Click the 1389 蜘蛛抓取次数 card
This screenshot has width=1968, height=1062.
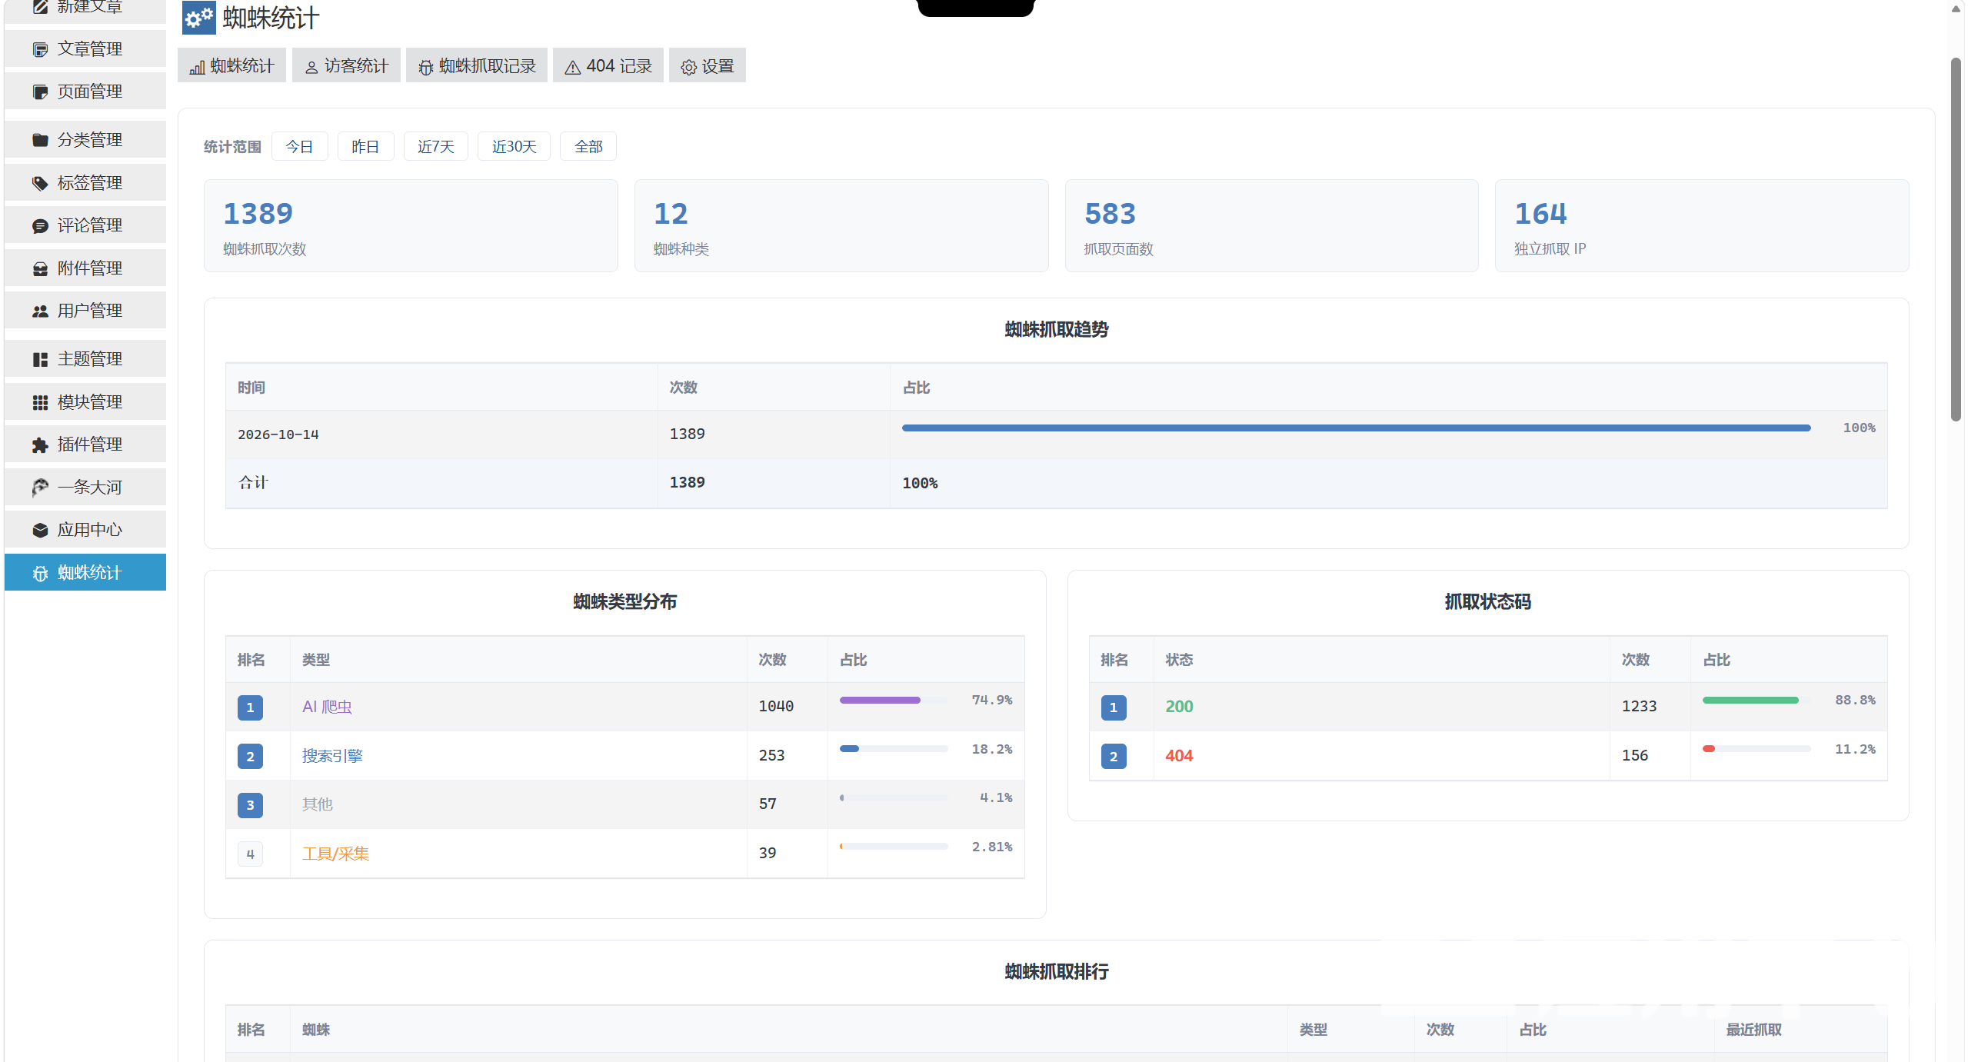pos(411,226)
